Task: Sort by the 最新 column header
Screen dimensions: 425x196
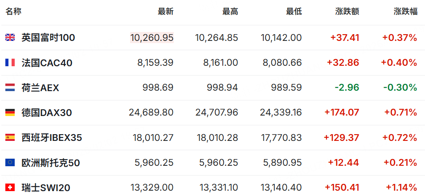Action: (166, 12)
